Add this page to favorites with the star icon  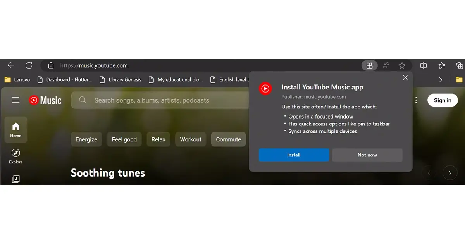[x=402, y=65]
